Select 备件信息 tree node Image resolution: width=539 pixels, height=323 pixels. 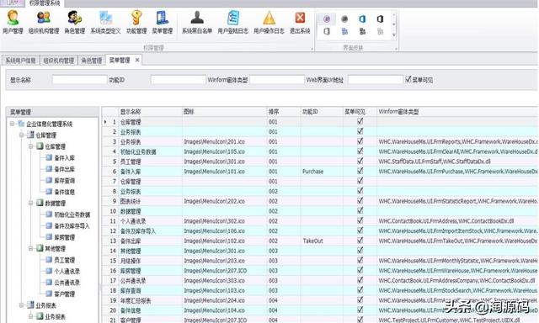[x=64, y=192]
